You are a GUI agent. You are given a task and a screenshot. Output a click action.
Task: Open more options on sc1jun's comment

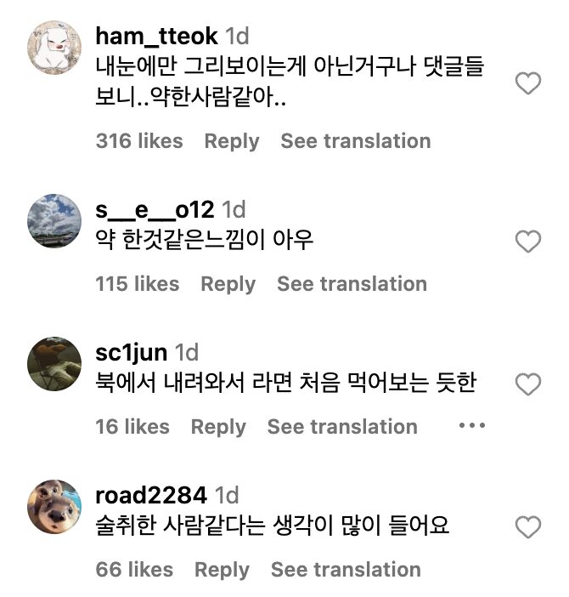(x=471, y=425)
